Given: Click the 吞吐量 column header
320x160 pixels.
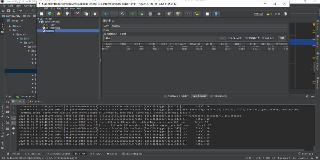Looking at the screenshot, I should (253, 44).
